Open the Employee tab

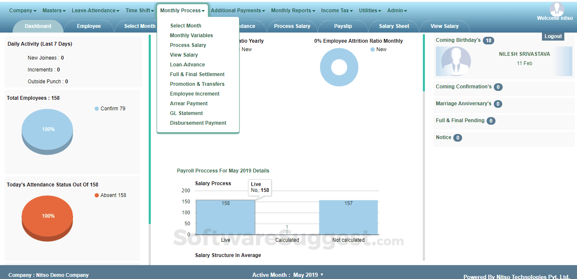(89, 26)
